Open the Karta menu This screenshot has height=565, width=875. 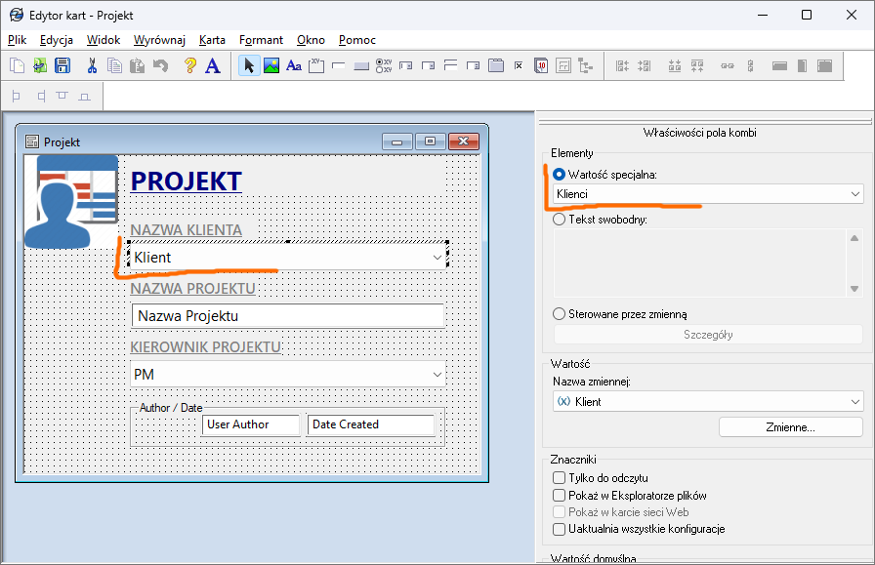(x=212, y=40)
